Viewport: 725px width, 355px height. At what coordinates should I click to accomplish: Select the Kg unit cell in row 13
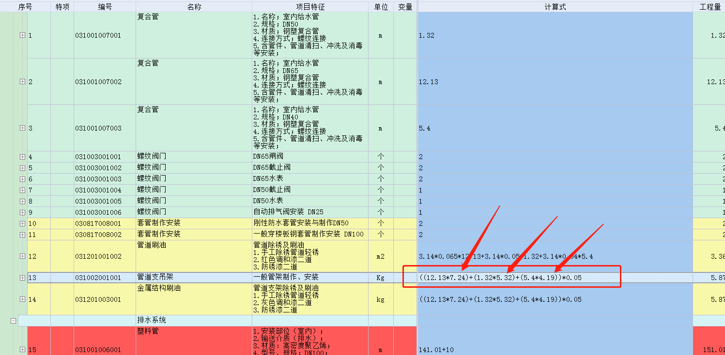(x=381, y=278)
